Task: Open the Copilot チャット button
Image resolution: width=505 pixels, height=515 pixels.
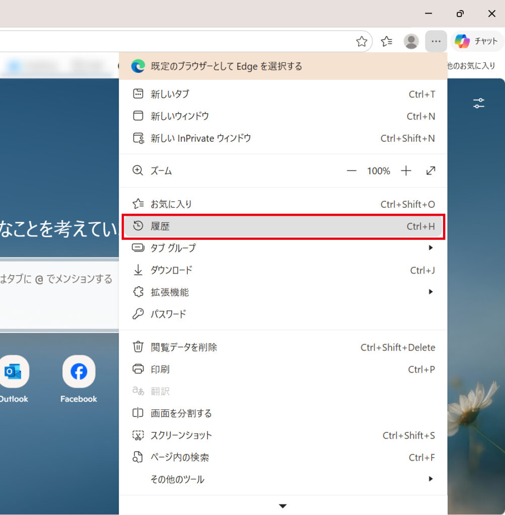Action: click(477, 41)
